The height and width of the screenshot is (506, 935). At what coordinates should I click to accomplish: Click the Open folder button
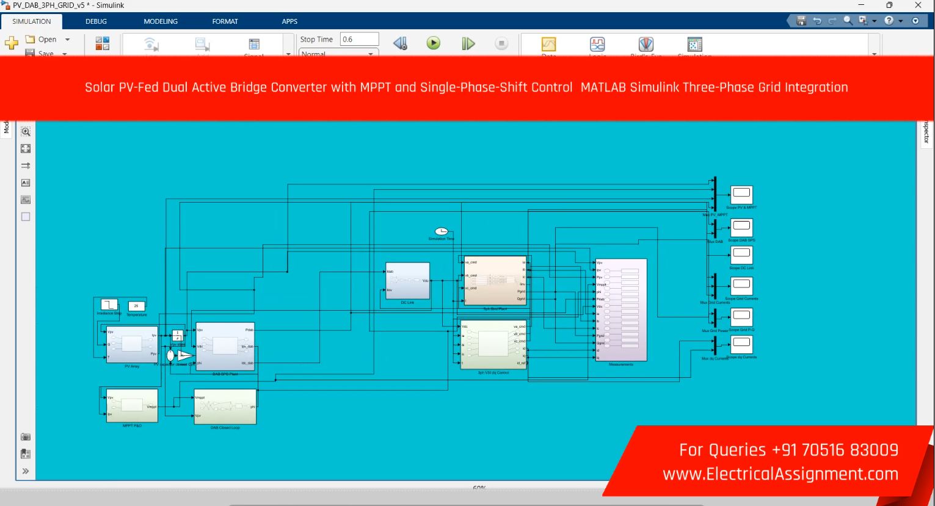pos(41,39)
